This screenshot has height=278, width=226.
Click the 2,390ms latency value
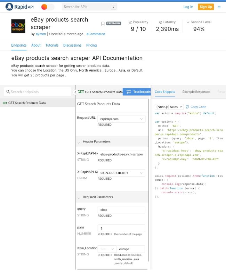[167, 29]
